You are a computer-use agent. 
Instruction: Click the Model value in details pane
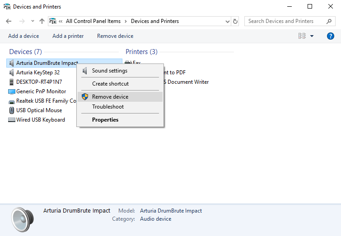click(x=171, y=211)
